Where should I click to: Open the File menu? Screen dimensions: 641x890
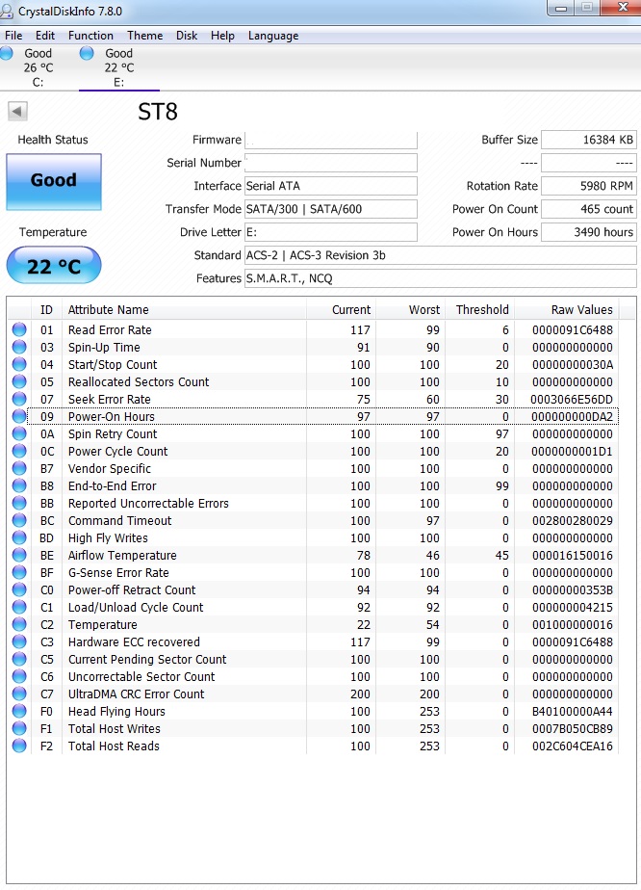[x=13, y=36]
